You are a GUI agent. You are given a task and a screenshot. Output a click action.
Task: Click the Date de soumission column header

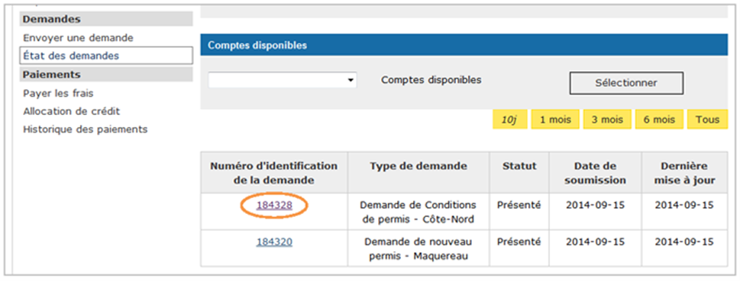tap(595, 173)
